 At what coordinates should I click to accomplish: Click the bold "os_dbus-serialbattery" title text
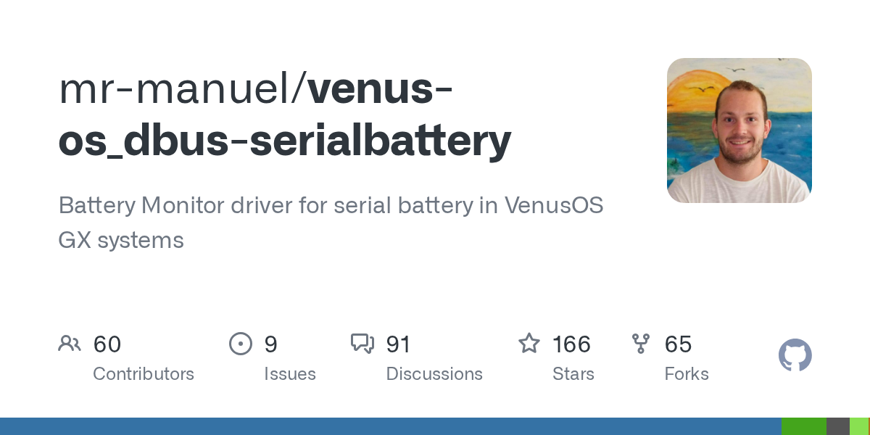(284, 141)
